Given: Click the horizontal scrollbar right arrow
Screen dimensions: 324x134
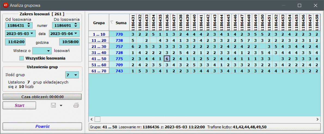Looking at the screenshot, I should (317, 119).
